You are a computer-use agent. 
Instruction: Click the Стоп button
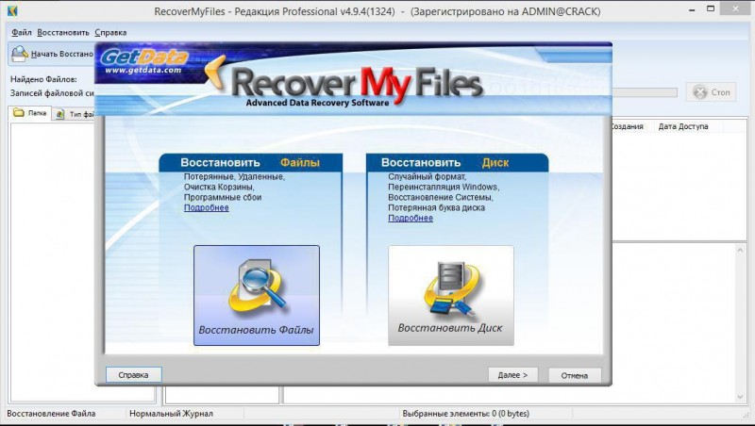[x=712, y=91]
